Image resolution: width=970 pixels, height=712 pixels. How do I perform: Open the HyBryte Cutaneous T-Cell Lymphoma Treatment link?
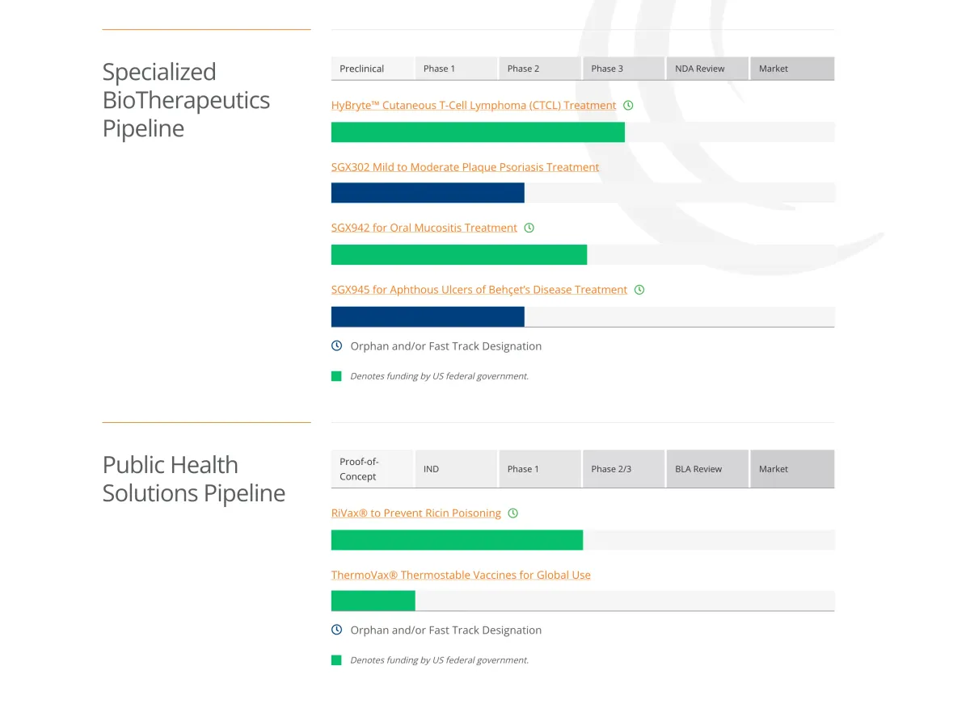tap(474, 105)
